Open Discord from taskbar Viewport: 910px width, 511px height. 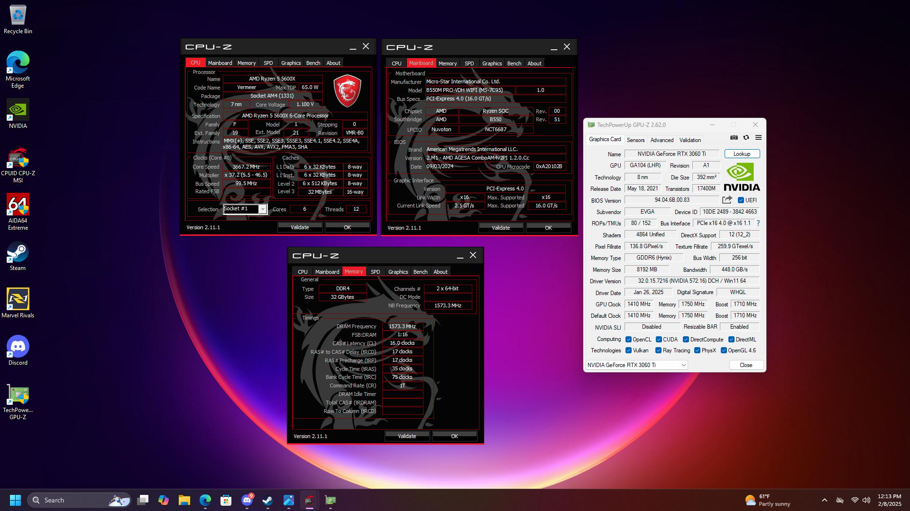pos(247,500)
